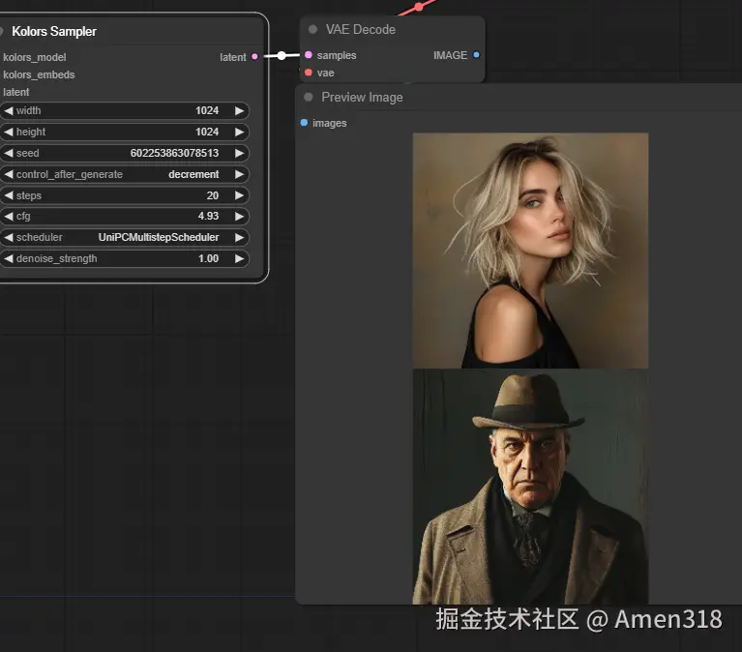Click the images input port on Preview Image

click(x=304, y=124)
